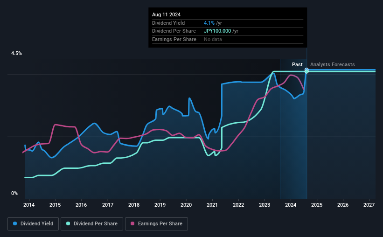Click the 2026 x-axis year label
383x237 pixels.
[x=343, y=205]
